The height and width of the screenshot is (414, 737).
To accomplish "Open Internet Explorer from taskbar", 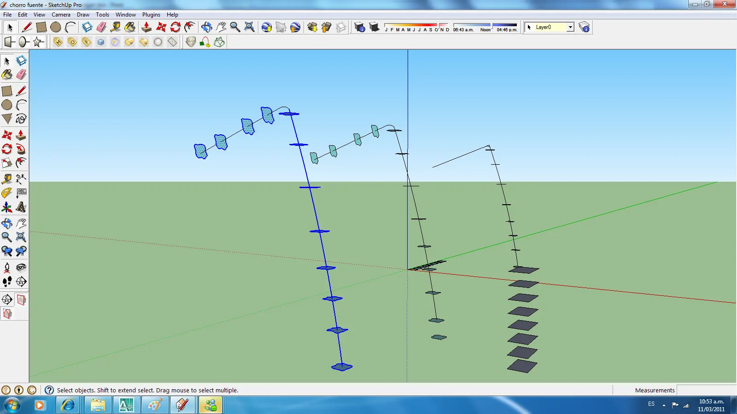I will tap(68, 405).
